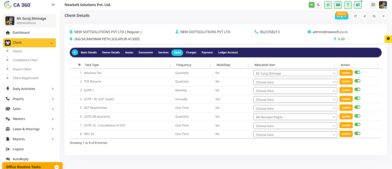This screenshot has width=392, height=169.
Task: Toggle the GST Registration task switch
Action: click(x=357, y=107)
